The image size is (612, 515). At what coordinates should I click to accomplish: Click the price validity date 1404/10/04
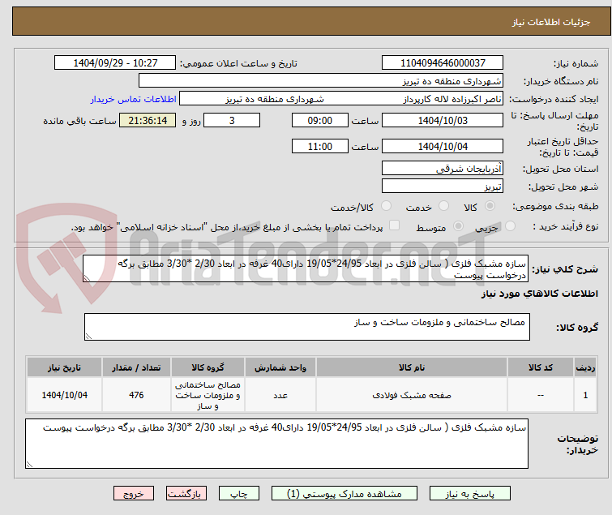[443, 146]
